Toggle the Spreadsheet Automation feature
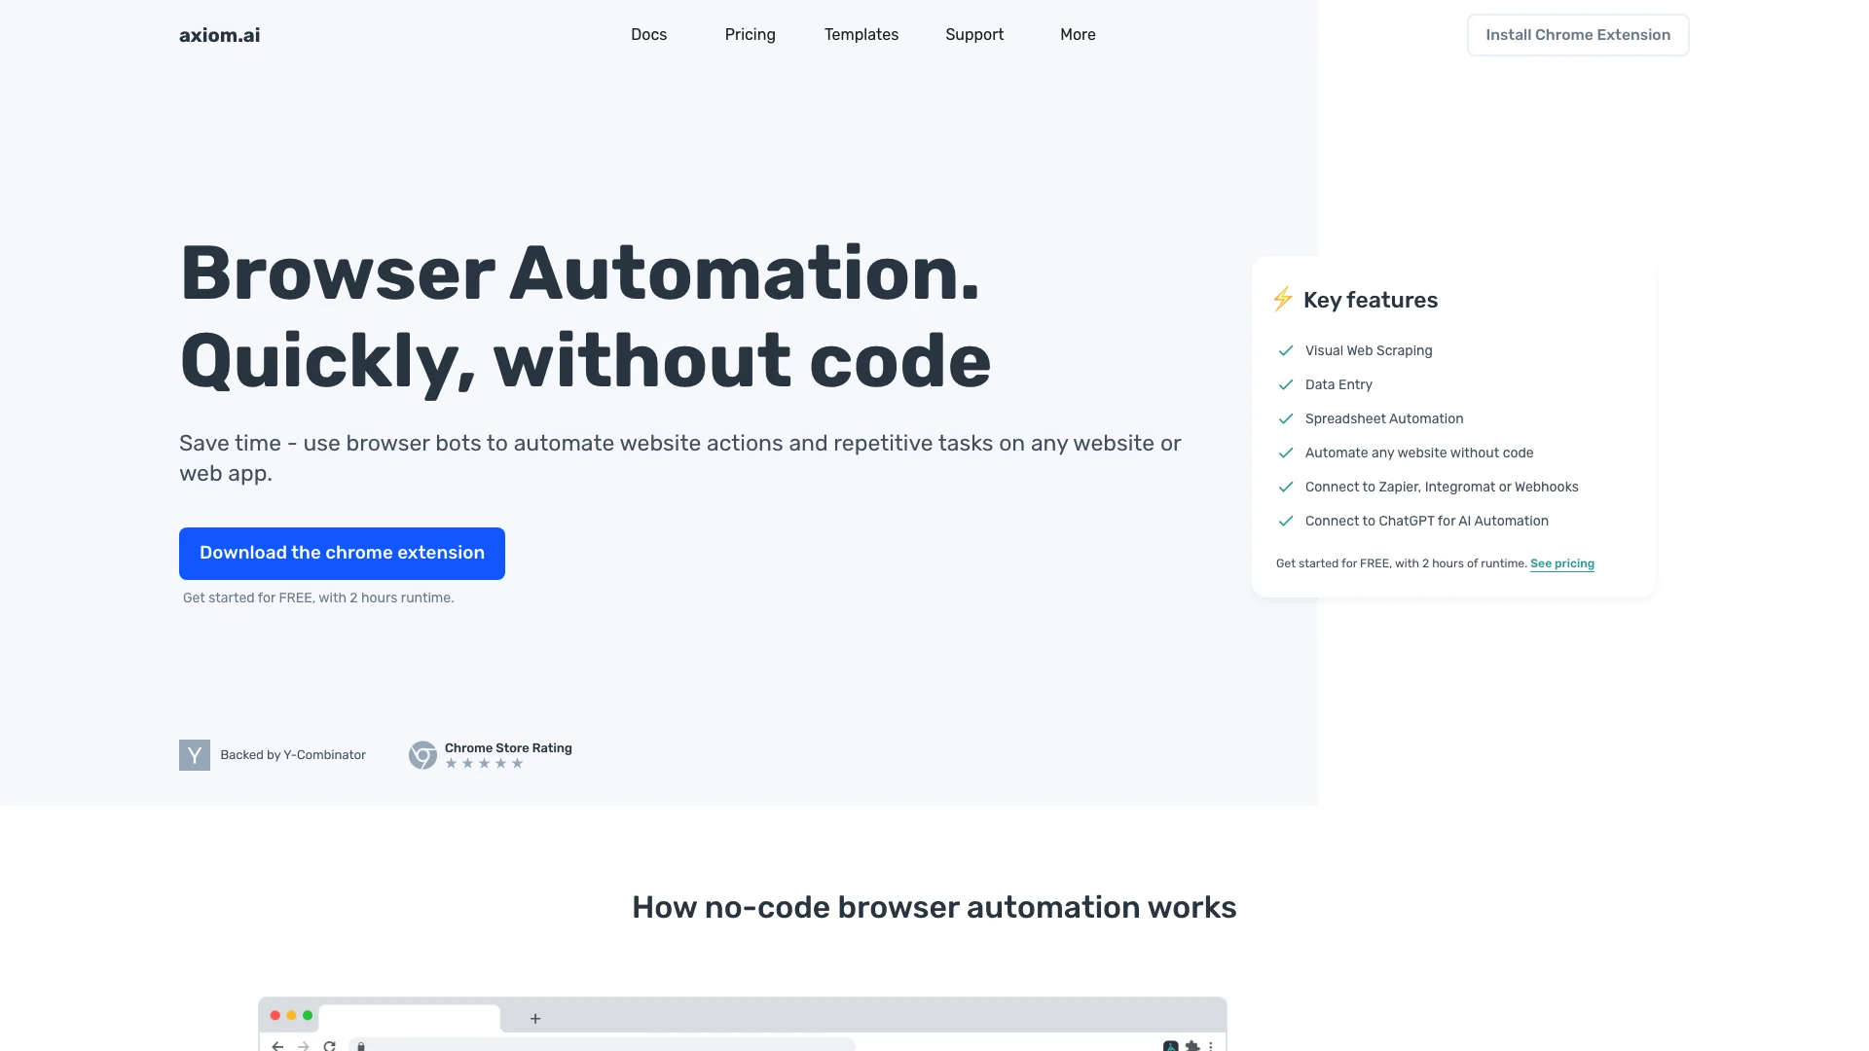The height and width of the screenshot is (1051, 1869). [1286, 417]
